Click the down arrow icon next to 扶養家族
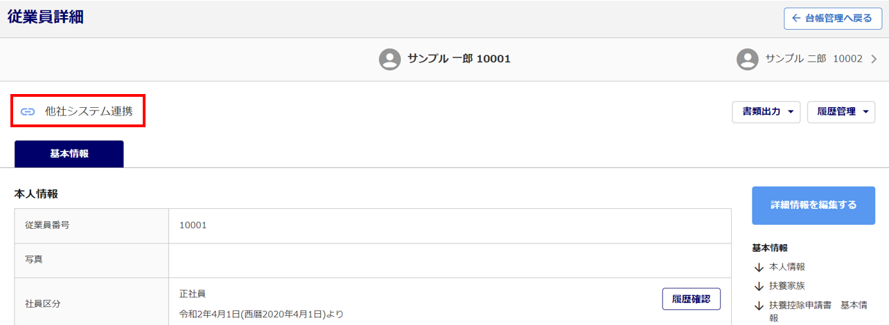 (759, 286)
